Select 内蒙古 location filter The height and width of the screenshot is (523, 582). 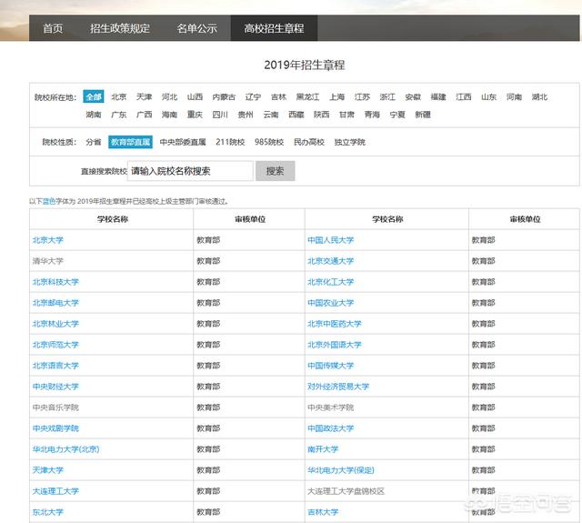click(x=224, y=97)
